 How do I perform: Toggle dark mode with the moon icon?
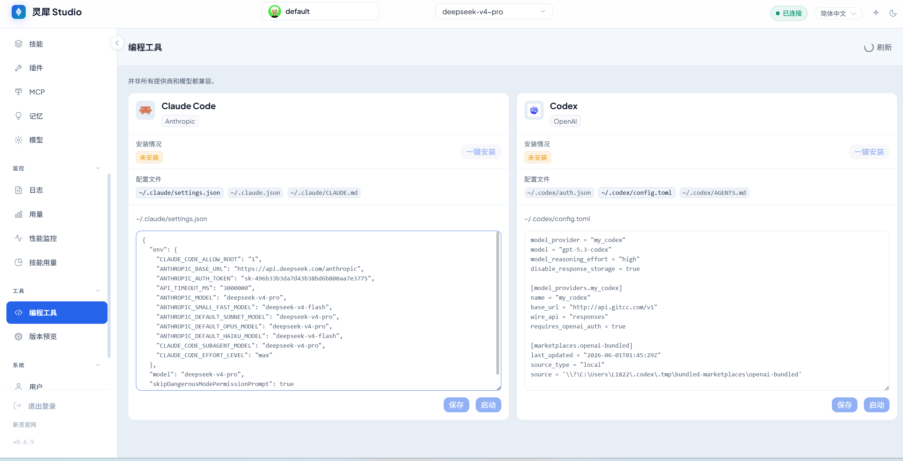pos(893,13)
